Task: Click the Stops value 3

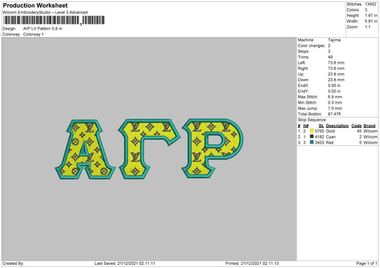Action: 329,51
